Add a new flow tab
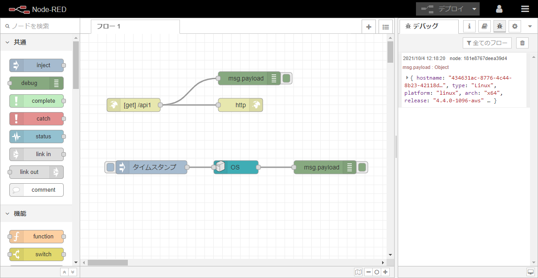The width and height of the screenshot is (538, 278). tap(368, 27)
